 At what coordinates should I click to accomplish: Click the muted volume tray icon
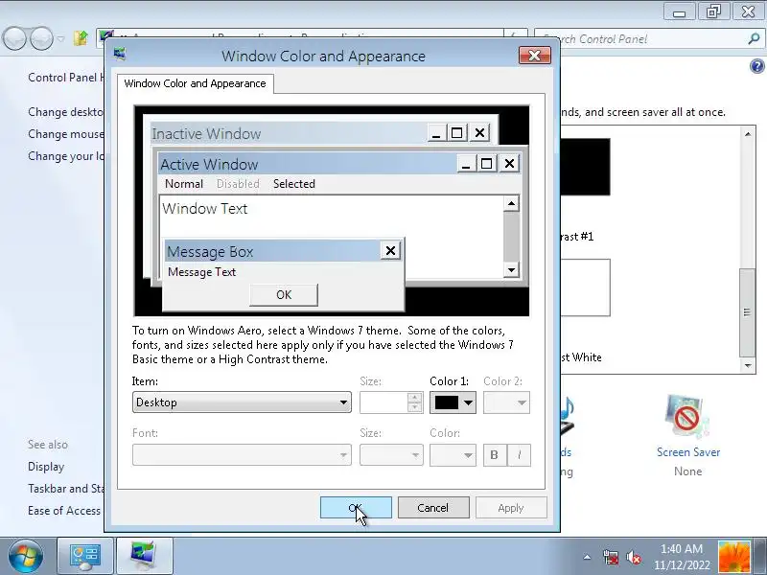tap(634, 557)
